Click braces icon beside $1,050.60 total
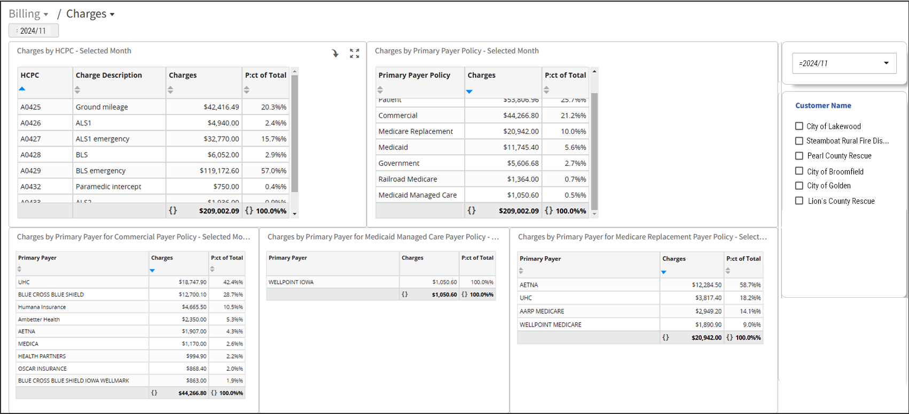 pyautogui.click(x=405, y=294)
